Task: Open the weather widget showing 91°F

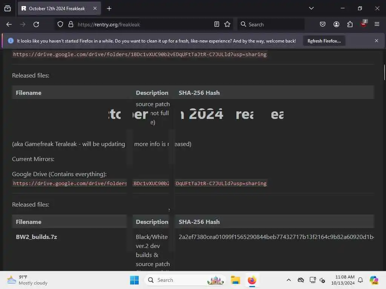Action: (x=27, y=280)
